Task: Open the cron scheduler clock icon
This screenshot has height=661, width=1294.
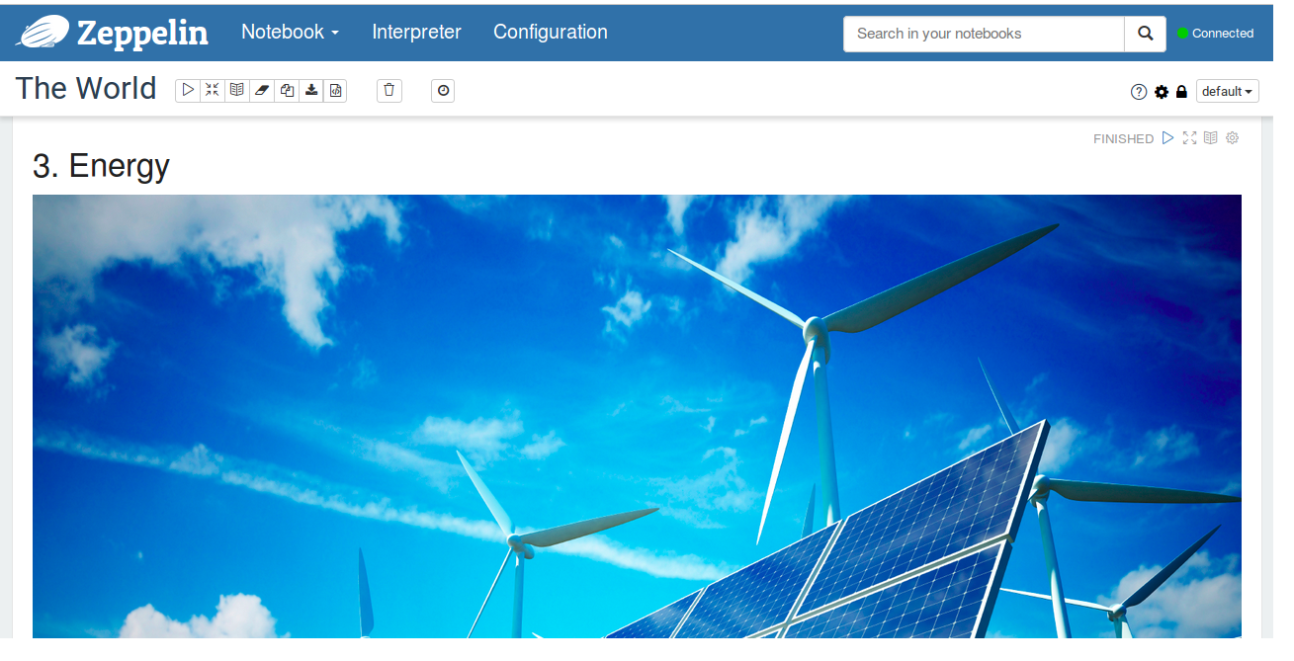Action: (x=443, y=90)
